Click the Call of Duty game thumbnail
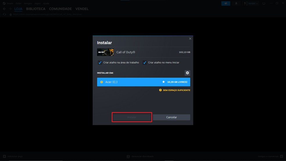 (105, 52)
